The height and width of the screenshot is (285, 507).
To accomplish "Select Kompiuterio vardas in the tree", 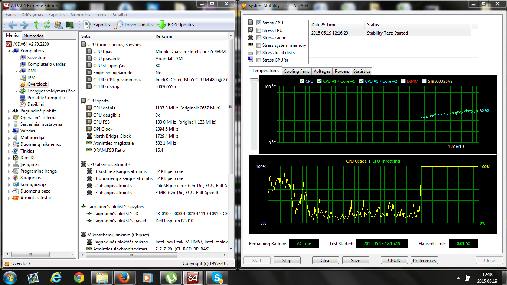I will pos(46,64).
